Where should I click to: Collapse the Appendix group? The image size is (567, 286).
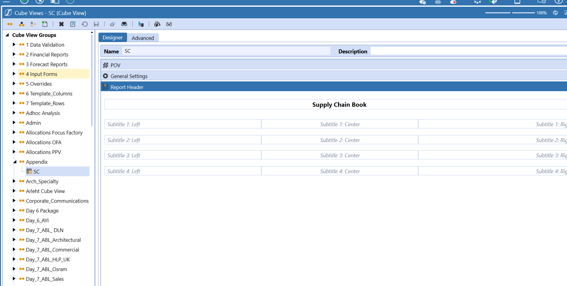tap(14, 162)
